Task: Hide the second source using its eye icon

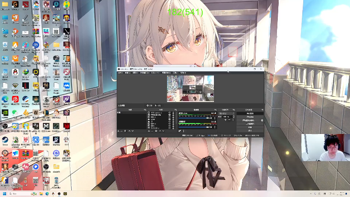Action: [x=170, y=115]
